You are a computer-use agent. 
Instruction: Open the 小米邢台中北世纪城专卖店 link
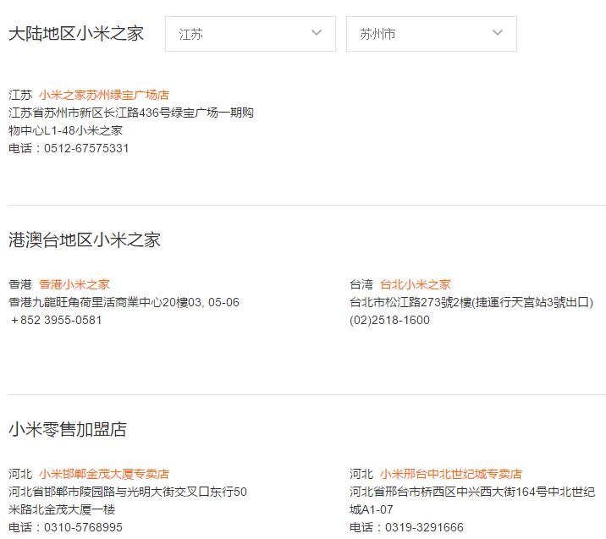[x=450, y=474]
